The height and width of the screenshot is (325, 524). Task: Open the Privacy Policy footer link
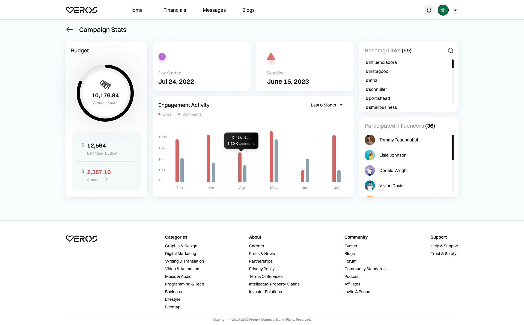[261, 269]
